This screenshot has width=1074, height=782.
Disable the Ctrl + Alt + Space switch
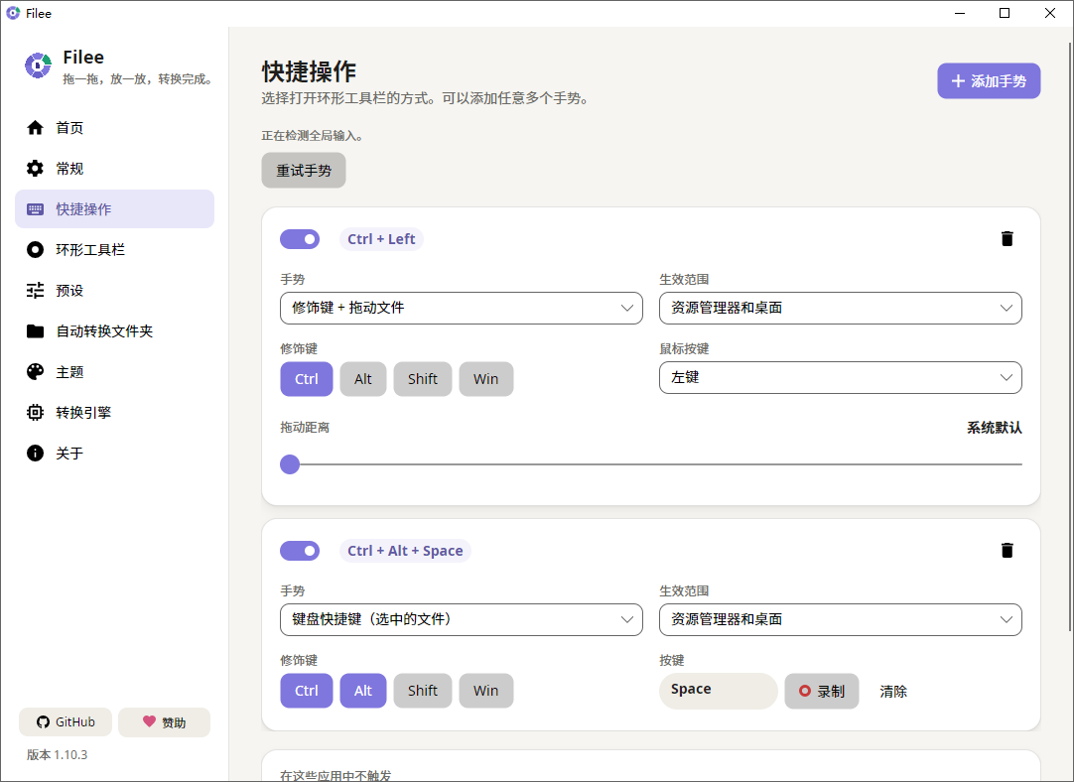(x=300, y=551)
